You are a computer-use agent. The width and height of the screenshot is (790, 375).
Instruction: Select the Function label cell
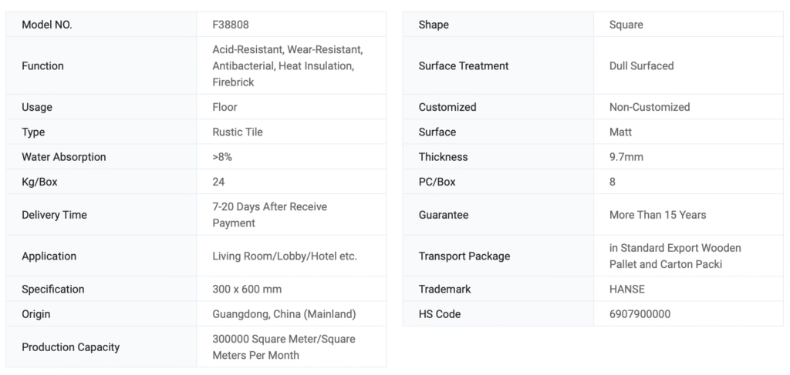click(x=43, y=66)
